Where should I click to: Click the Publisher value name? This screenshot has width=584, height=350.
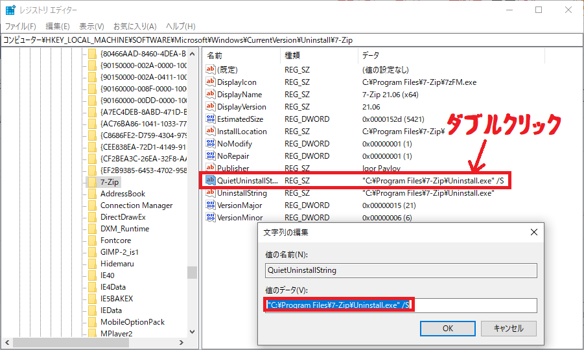(233, 169)
